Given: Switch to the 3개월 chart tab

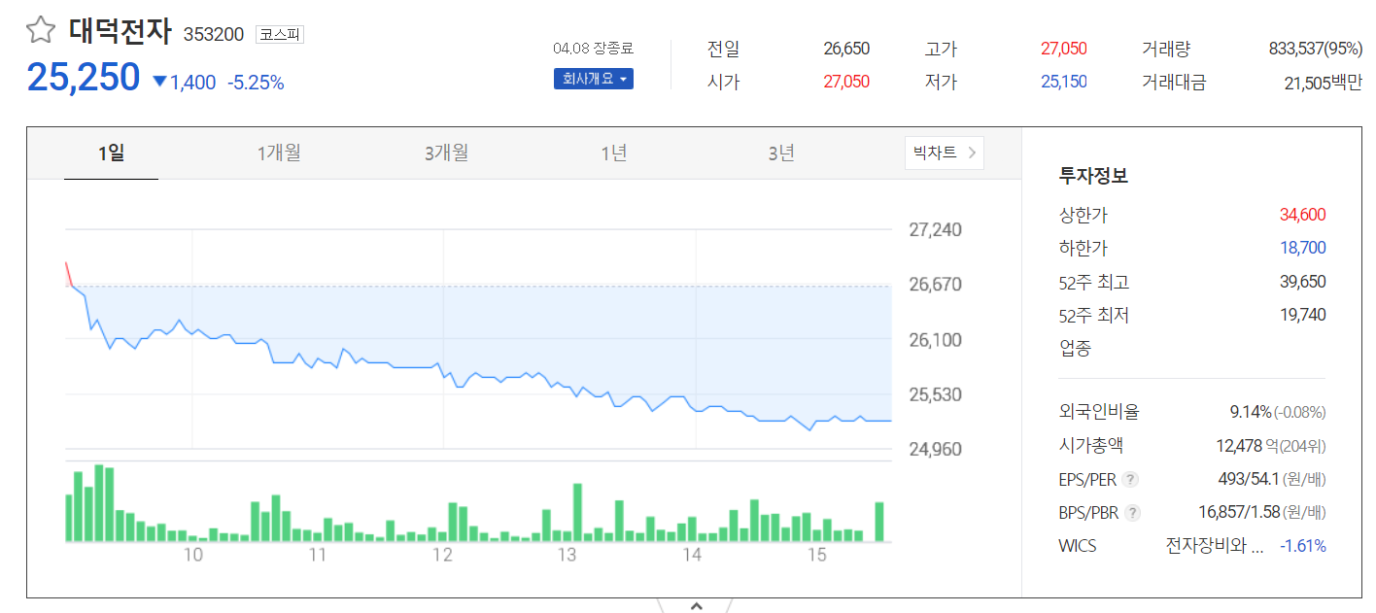Looking at the screenshot, I should pyautogui.click(x=446, y=153).
